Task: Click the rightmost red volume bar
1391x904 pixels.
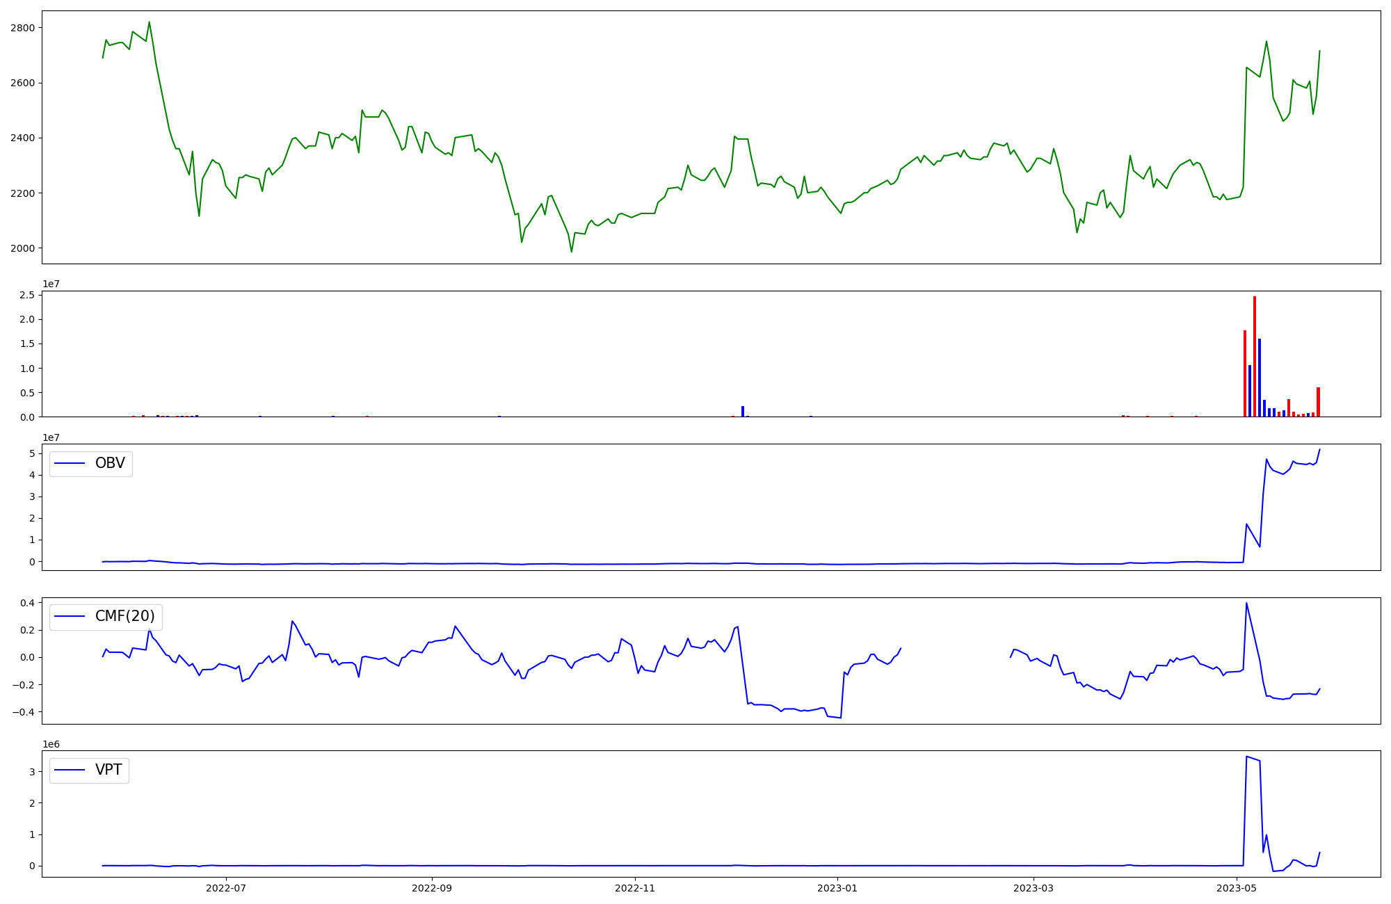Action: coord(1318,402)
